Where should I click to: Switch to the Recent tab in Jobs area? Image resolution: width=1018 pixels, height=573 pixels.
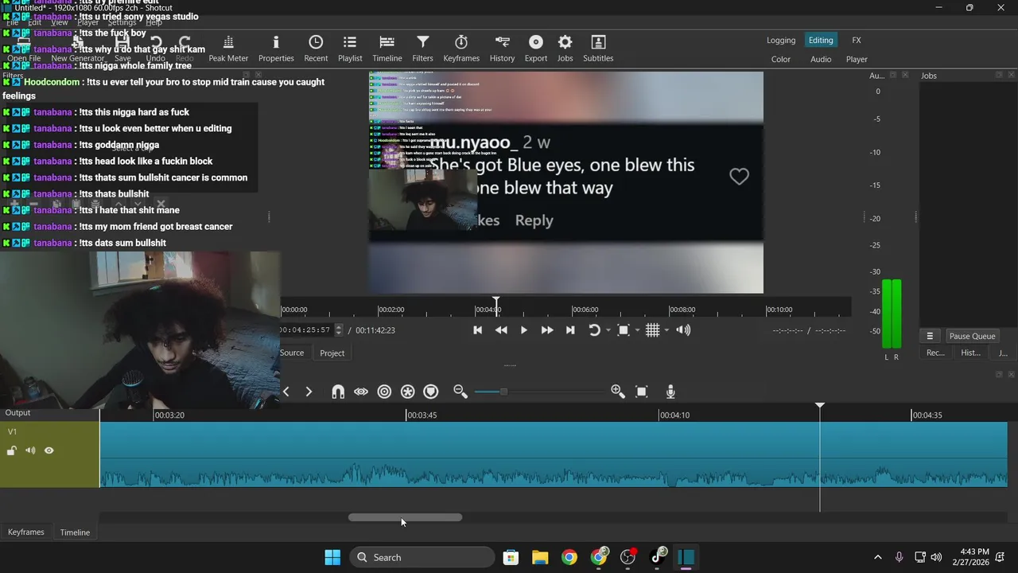(x=935, y=353)
